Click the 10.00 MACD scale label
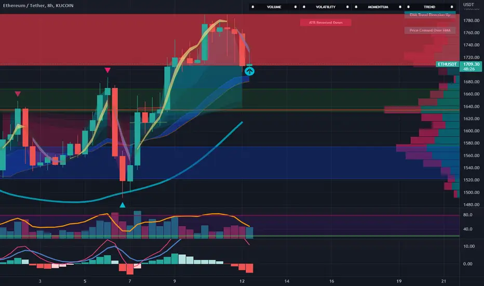 pos(469,246)
